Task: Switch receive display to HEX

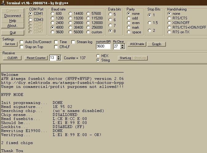Action: [x=98, y=56]
